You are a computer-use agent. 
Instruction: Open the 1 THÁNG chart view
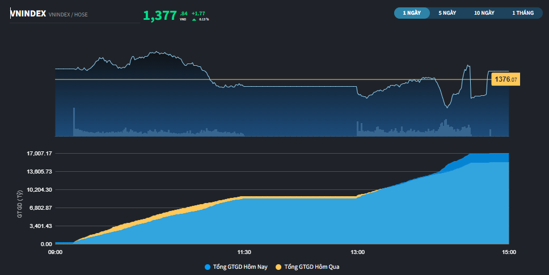pos(522,12)
